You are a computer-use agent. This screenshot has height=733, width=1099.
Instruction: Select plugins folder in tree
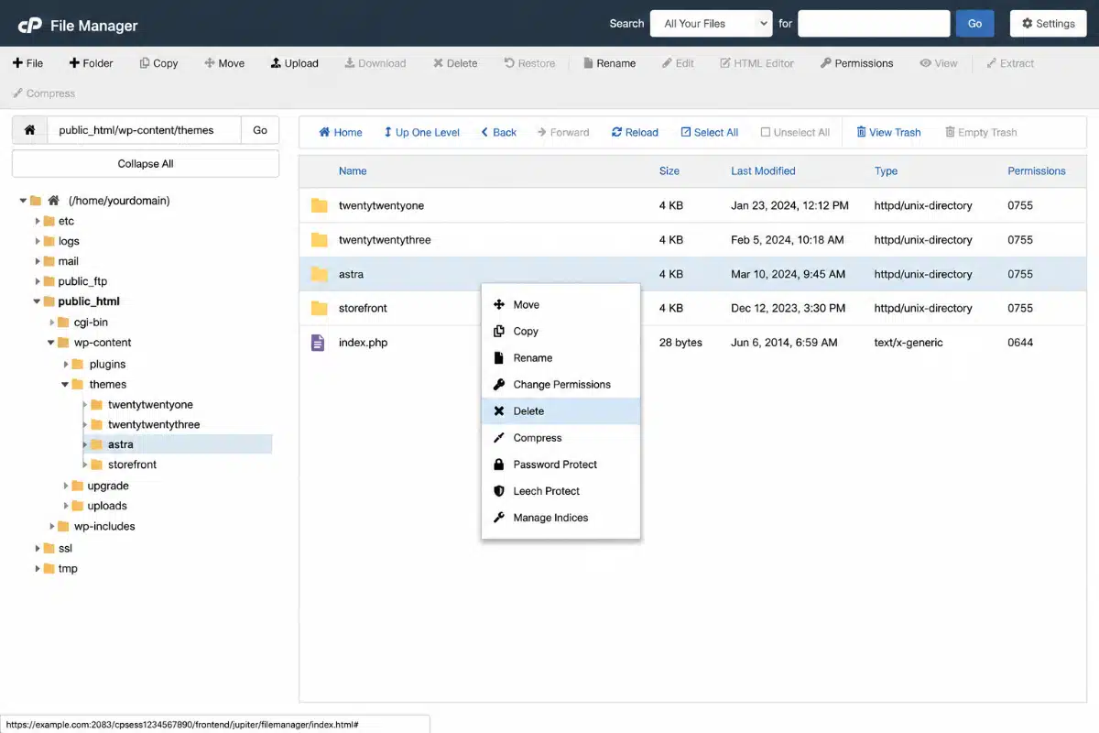[107, 364]
